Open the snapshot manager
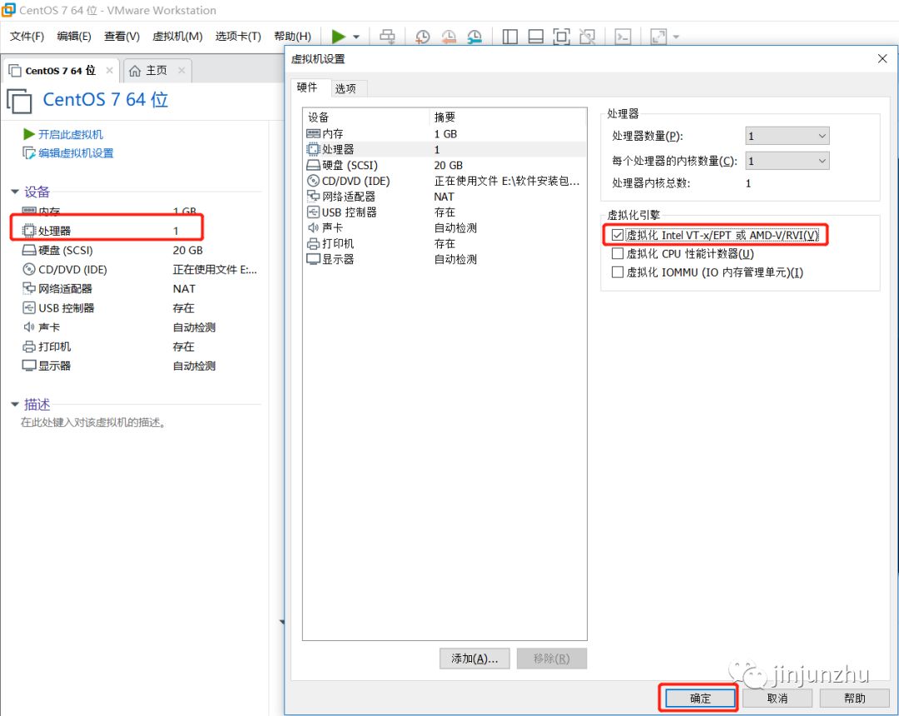The image size is (899, 716). pyautogui.click(x=475, y=37)
